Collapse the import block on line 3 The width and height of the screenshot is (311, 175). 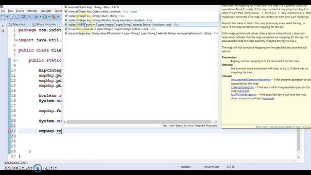pyautogui.click(x=17, y=40)
